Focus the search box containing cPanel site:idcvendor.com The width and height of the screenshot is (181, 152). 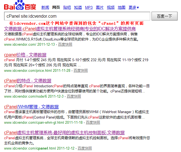77,16
